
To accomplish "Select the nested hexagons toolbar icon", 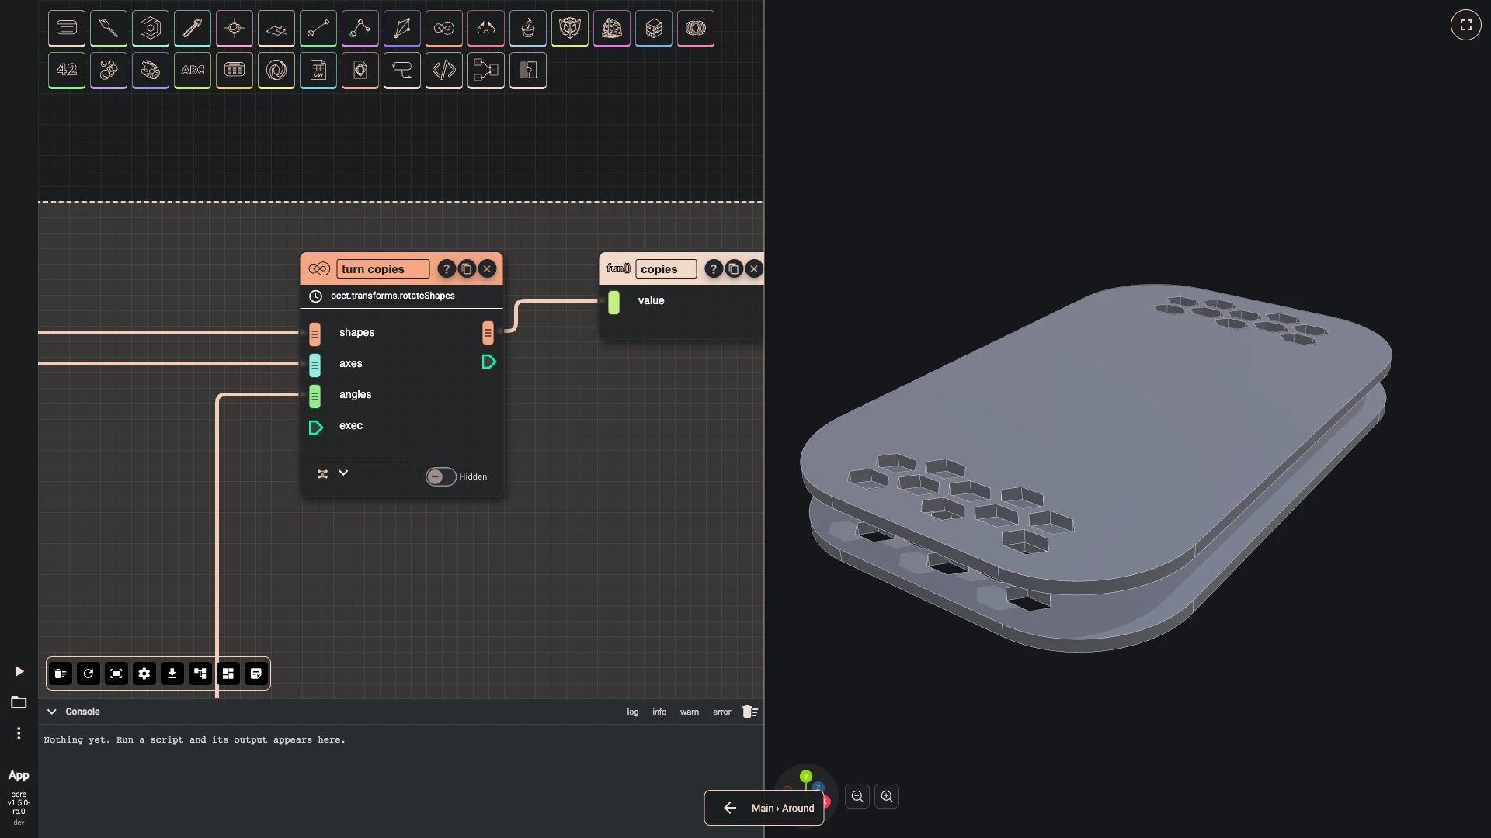I will coord(151,29).
